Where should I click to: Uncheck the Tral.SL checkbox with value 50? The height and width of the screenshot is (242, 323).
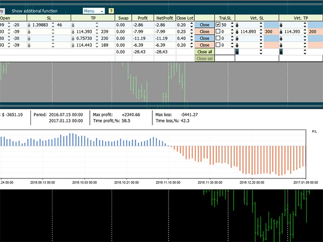pyautogui.click(x=218, y=24)
